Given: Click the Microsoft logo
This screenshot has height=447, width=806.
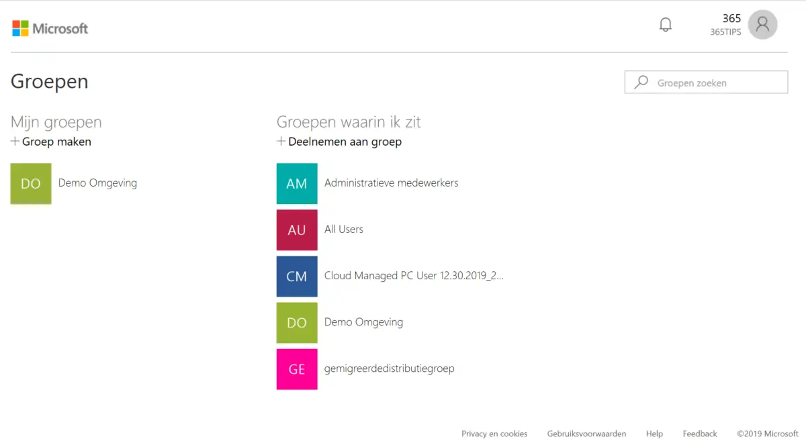Looking at the screenshot, I should click(x=49, y=28).
